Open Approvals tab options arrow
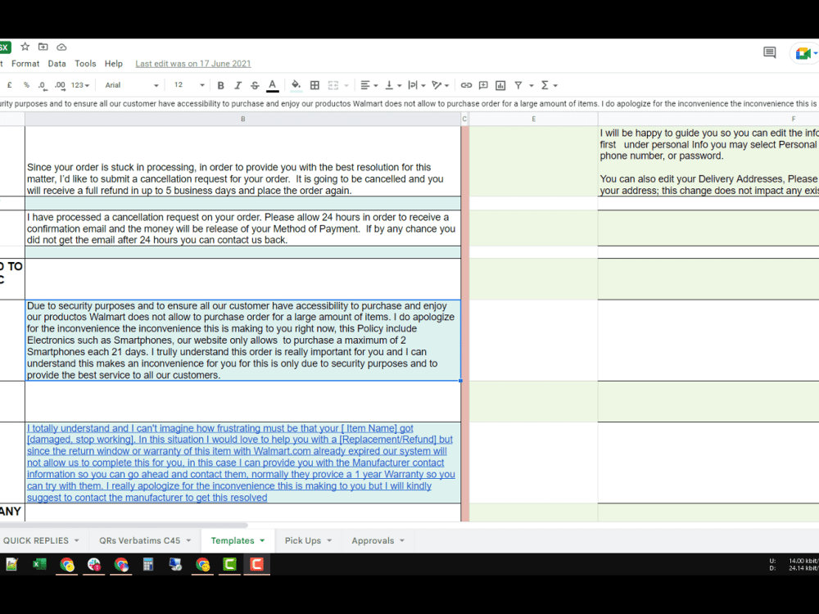The width and height of the screenshot is (819, 614). coord(402,540)
